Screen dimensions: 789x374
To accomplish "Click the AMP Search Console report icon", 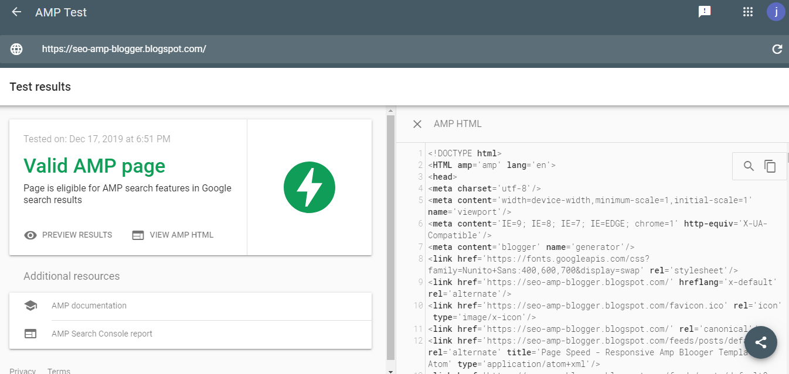I will 31,334.
